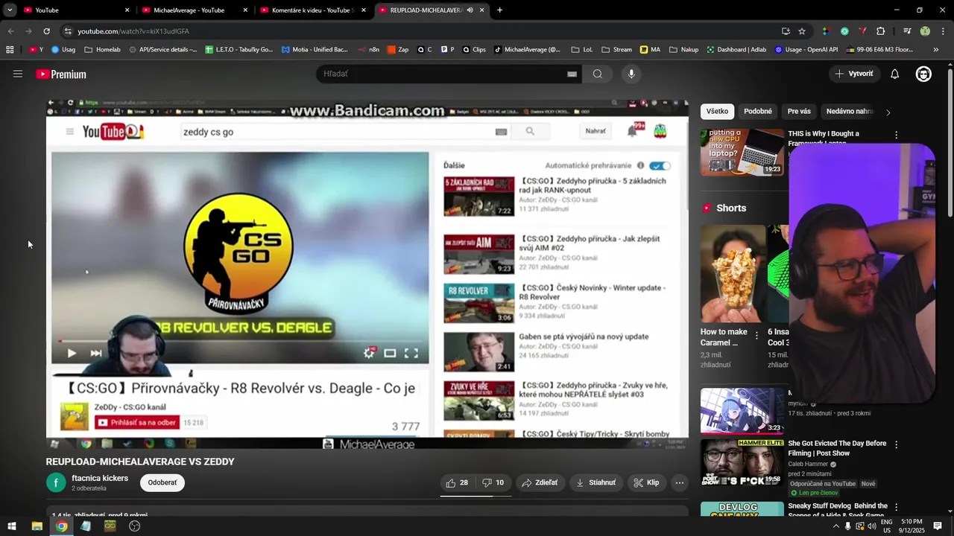This screenshot has height=536, width=954.
Task: Expand the Homelab bookmarks folder
Action: [102, 50]
